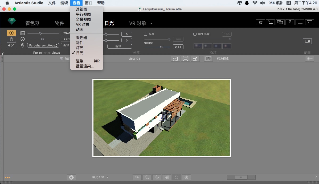The width and height of the screenshot is (319, 184).
Task: Click the Artlantis green gem logo
Action: (x=12, y=21)
